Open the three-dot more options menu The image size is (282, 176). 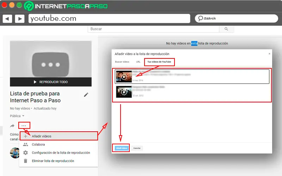tap(24, 126)
